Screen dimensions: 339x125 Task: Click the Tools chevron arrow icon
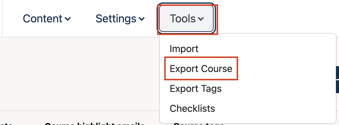coord(201,19)
